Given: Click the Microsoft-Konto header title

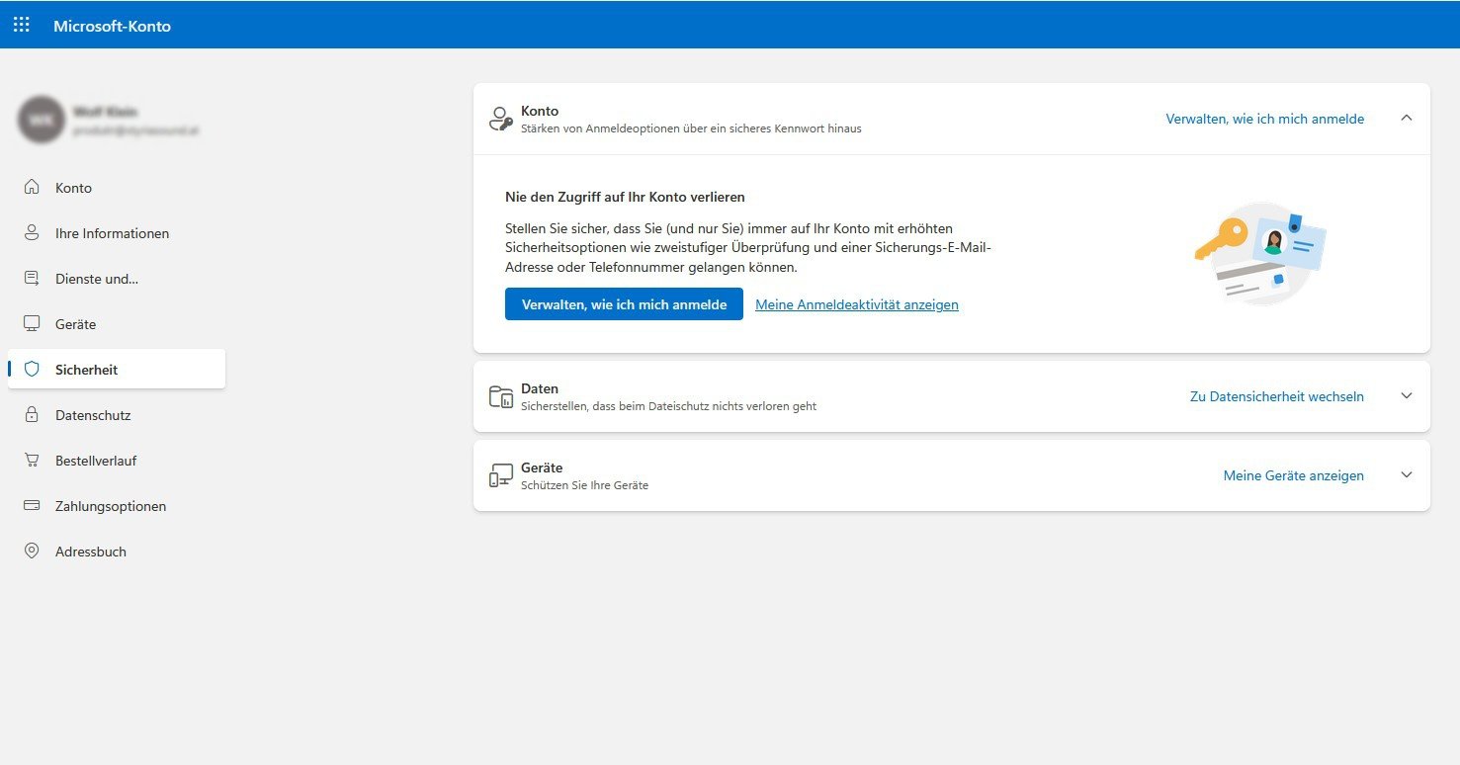Looking at the screenshot, I should (x=112, y=26).
